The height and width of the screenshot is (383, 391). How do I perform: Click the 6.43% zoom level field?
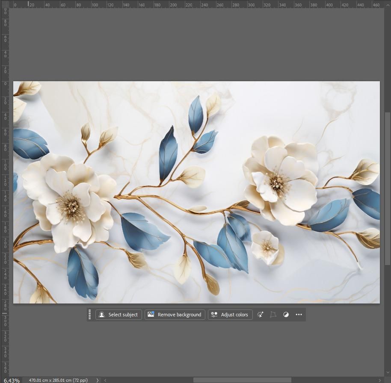click(x=12, y=380)
